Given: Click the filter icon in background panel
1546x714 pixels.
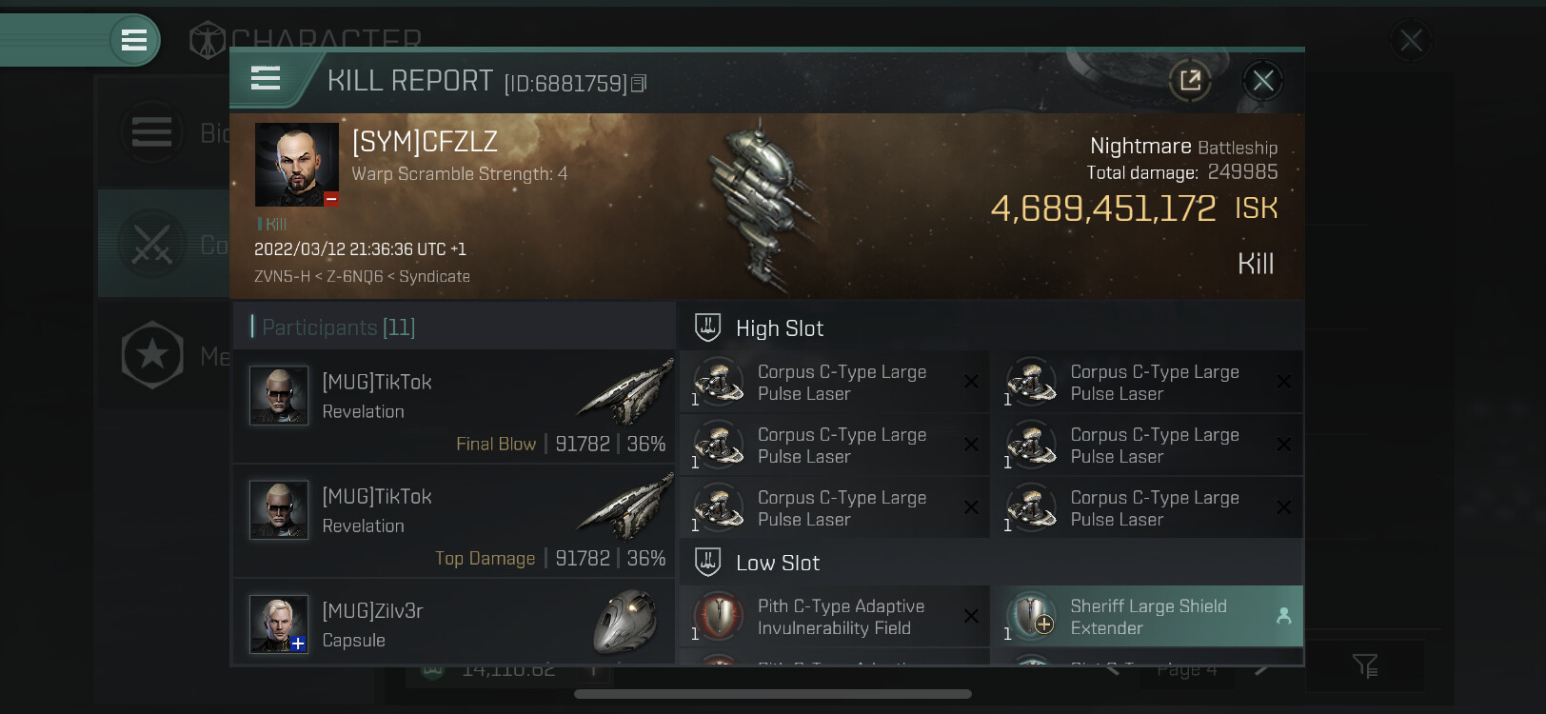Looking at the screenshot, I should tap(1365, 666).
